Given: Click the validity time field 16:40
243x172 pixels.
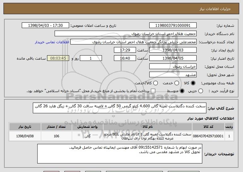Looking at the screenshot, I should click(125, 58).
